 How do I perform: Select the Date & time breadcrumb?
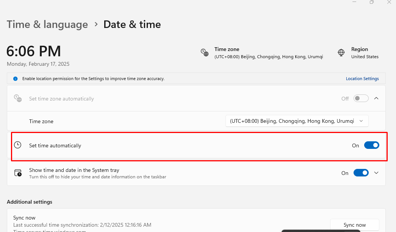132,24
